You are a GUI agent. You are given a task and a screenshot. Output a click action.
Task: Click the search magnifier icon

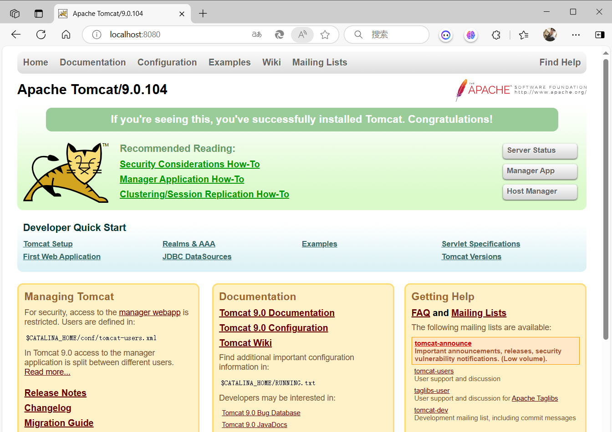(x=358, y=35)
